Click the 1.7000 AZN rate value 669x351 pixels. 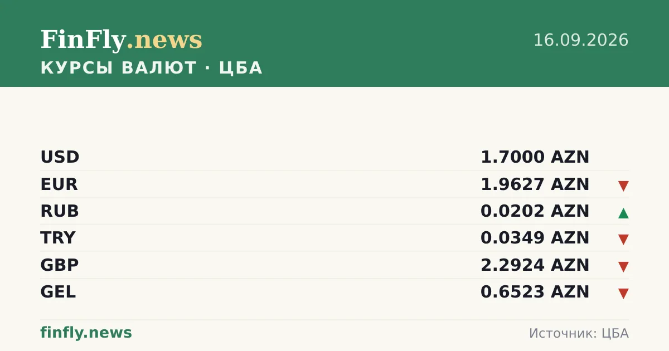(535, 157)
